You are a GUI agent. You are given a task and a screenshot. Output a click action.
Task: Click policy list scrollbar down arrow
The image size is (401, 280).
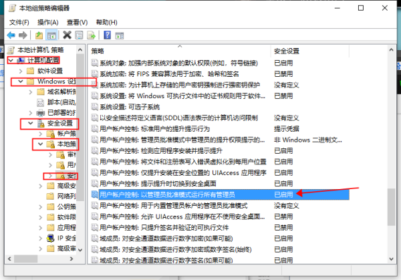[x=391, y=259]
